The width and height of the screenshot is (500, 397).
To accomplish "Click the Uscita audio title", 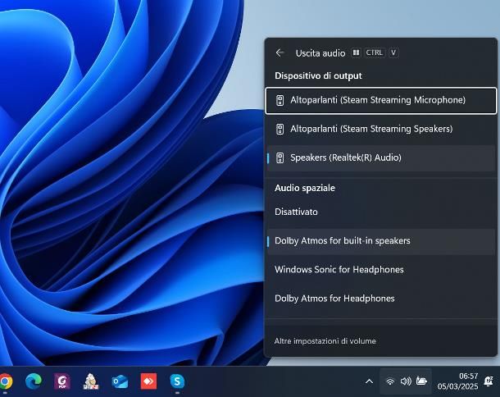I will coord(320,53).
